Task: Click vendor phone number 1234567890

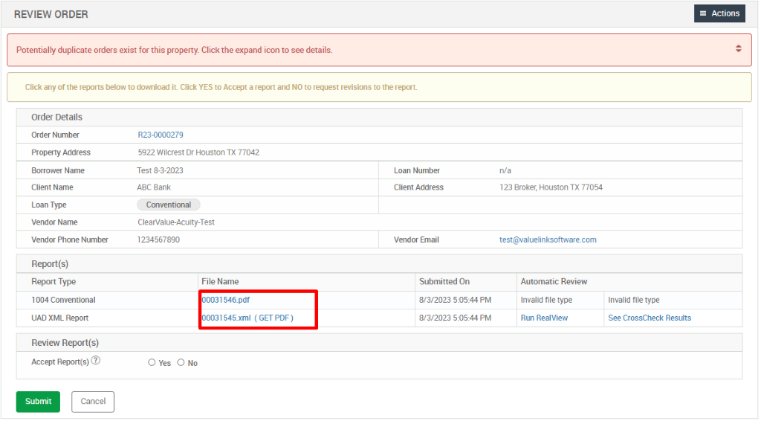Action: point(158,240)
